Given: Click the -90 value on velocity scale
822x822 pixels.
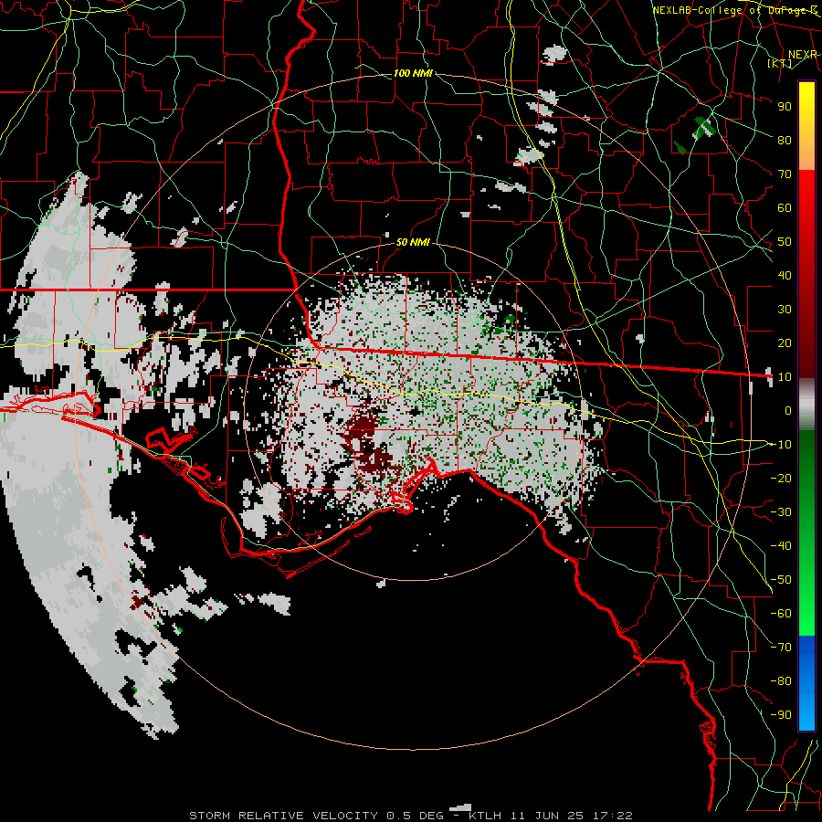Looking at the screenshot, I should click(781, 715).
